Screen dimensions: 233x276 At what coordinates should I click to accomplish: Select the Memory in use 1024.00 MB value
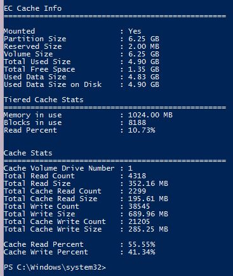coord(150,115)
